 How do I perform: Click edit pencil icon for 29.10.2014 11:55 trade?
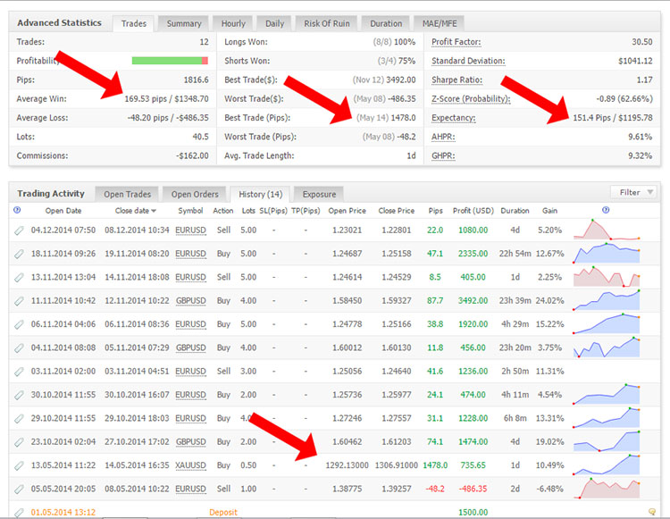pos(19,419)
